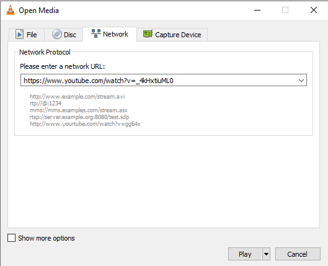328x266 pixels.
Task: Click the Cancel button
Action: (298, 254)
